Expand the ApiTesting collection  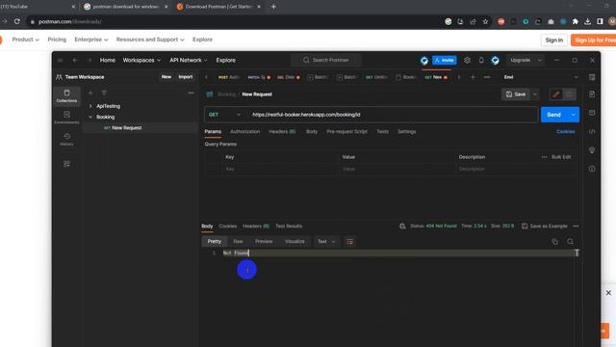point(90,106)
